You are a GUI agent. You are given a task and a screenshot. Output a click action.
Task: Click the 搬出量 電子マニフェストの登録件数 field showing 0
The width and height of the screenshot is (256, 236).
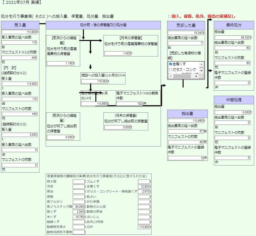[186, 158]
